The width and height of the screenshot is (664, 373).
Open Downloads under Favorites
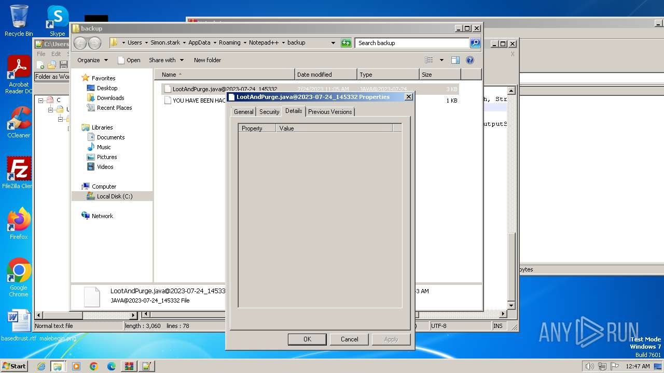pyautogui.click(x=110, y=98)
